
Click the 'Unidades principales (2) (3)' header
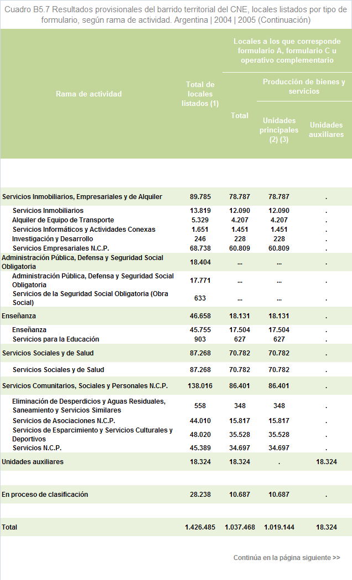point(279,130)
